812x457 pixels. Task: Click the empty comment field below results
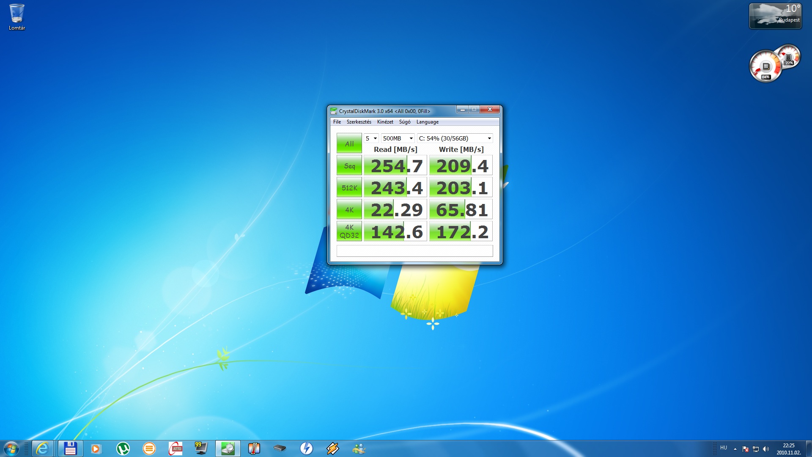[414, 251]
